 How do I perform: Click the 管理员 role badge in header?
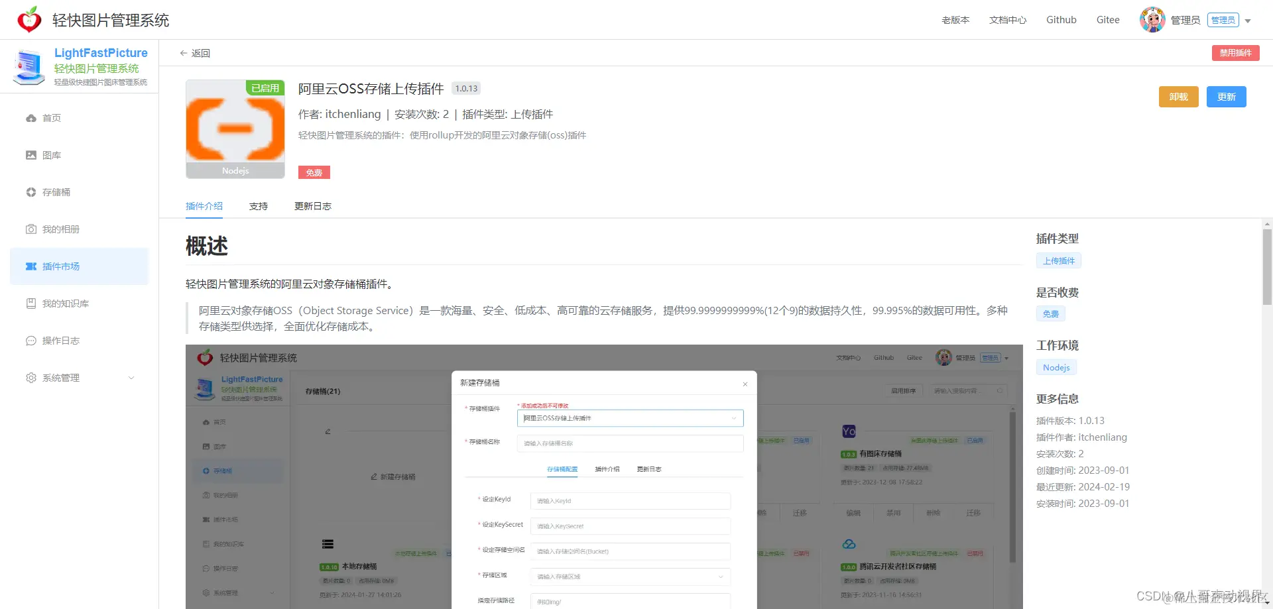1223,20
